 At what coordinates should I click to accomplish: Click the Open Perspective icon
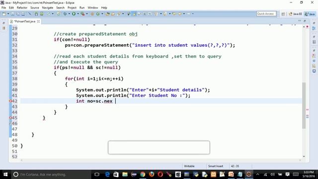pos(283,14)
